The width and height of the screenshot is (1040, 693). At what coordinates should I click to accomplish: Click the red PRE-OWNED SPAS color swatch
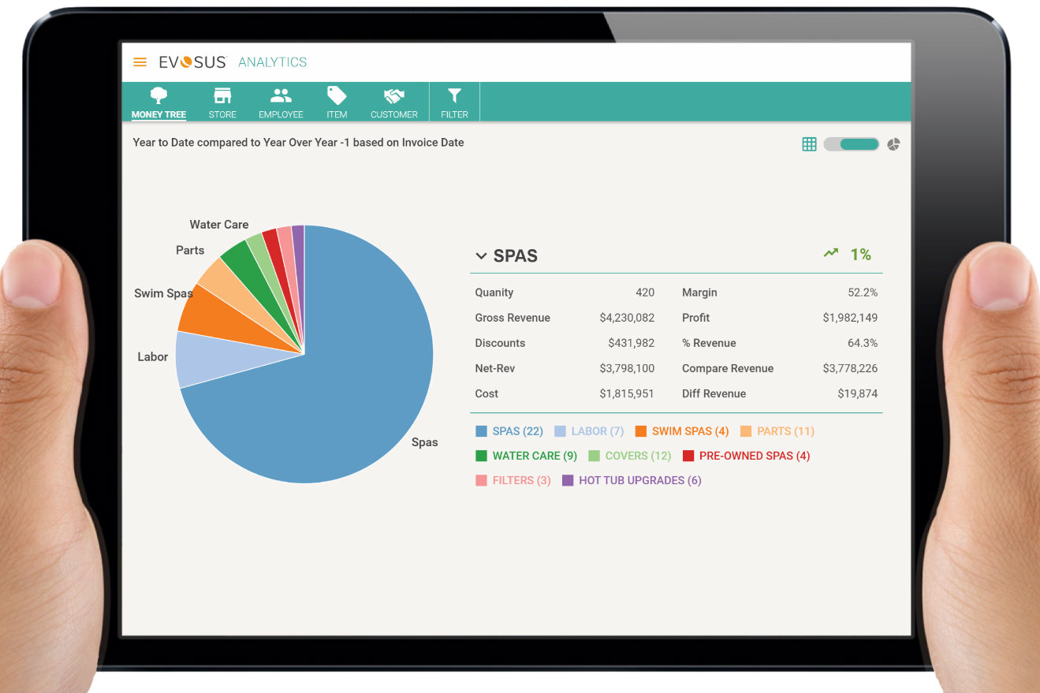point(688,456)
